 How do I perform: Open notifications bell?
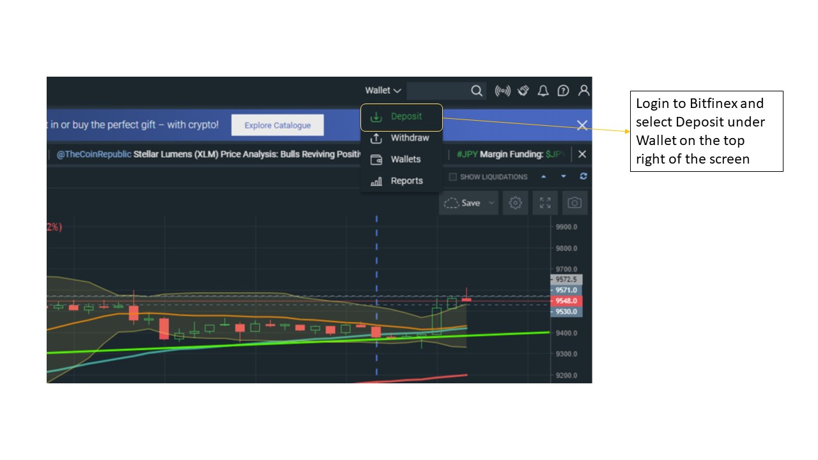pyautogui.click(x=543, y=91)
